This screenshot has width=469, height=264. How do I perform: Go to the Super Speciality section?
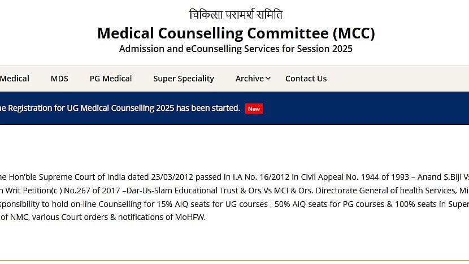tap(184, 79)
